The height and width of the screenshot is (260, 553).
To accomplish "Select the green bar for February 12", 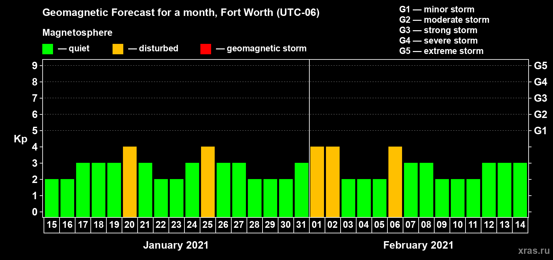I will [x=489, y=190].
